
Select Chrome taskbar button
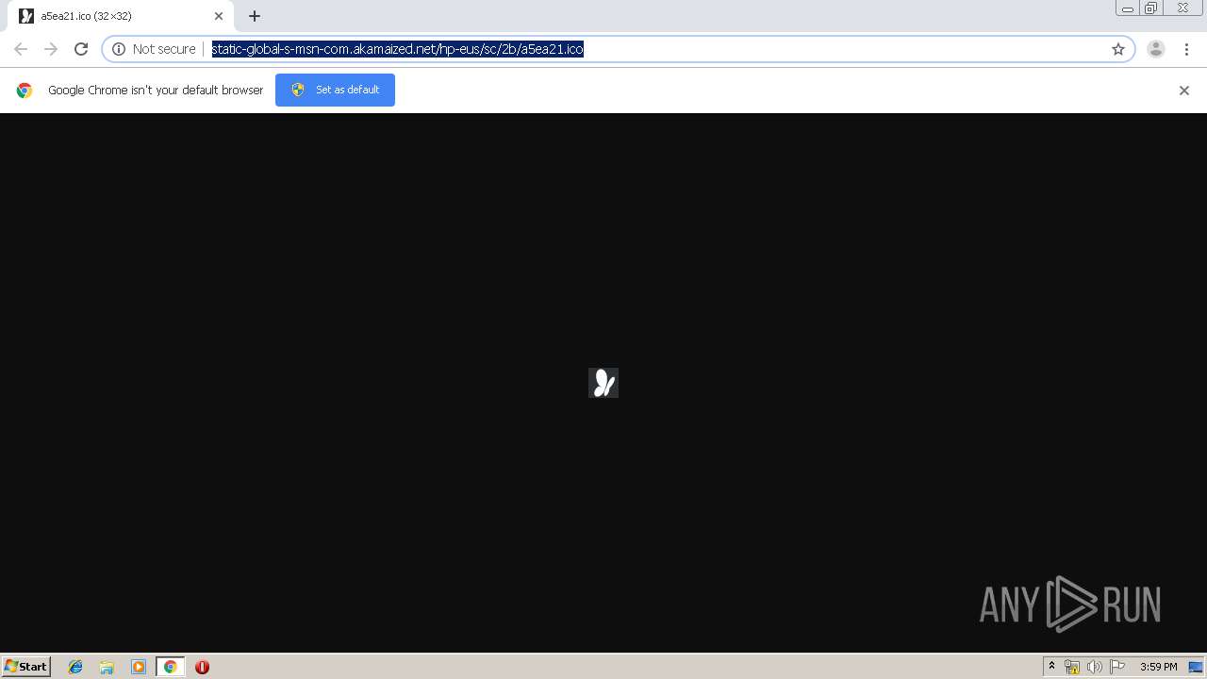coord(170,667)
